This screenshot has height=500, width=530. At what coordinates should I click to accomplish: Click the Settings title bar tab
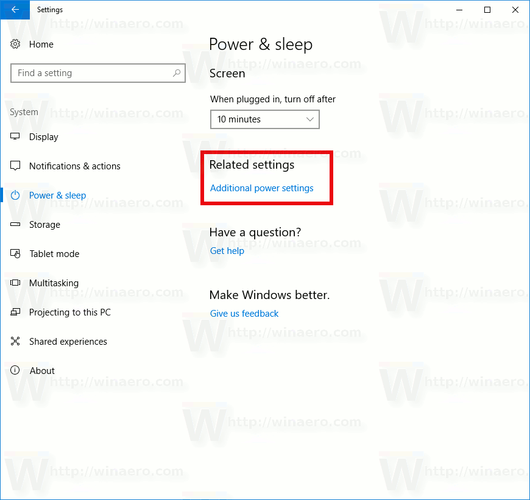50,10
